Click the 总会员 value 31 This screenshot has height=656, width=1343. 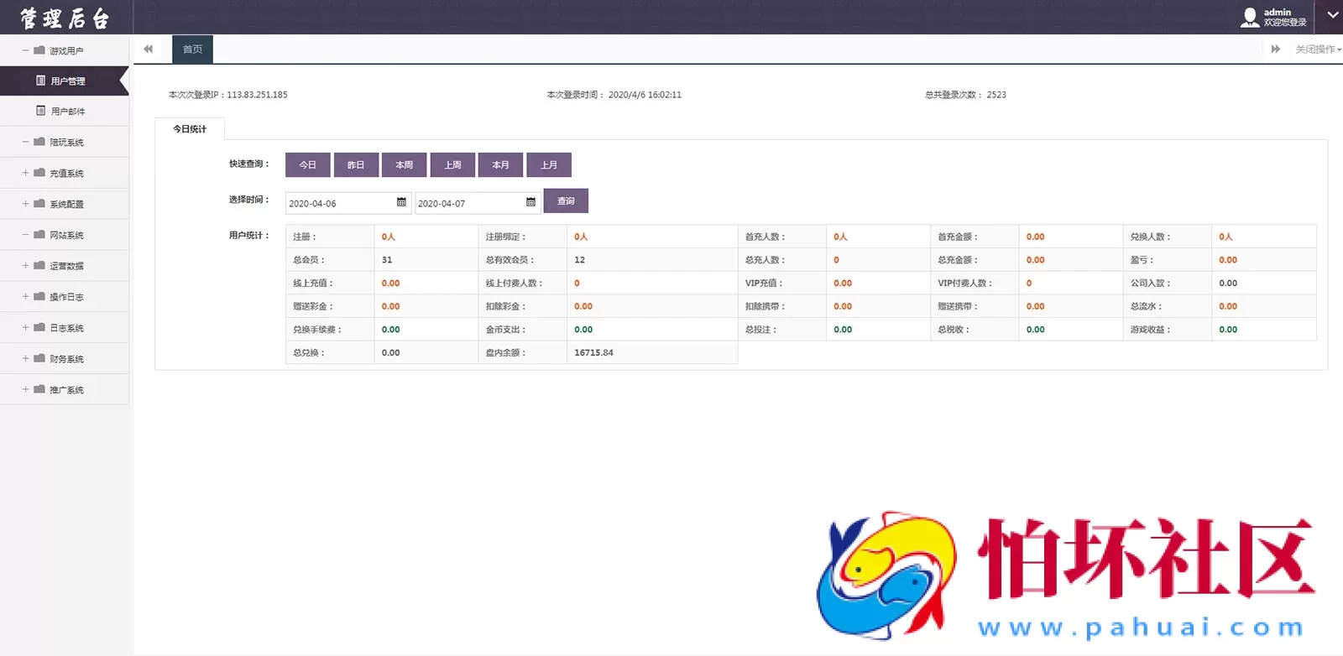[387, 260]
